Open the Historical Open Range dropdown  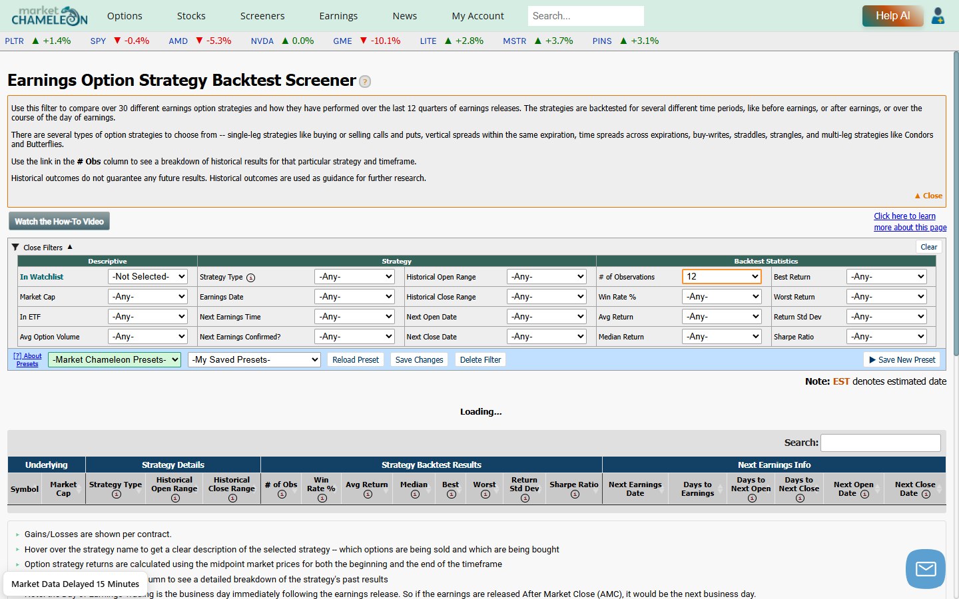click(547, 277)
